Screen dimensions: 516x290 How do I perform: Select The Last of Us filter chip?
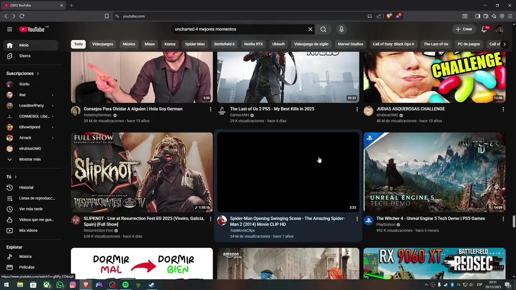(436, 44)
